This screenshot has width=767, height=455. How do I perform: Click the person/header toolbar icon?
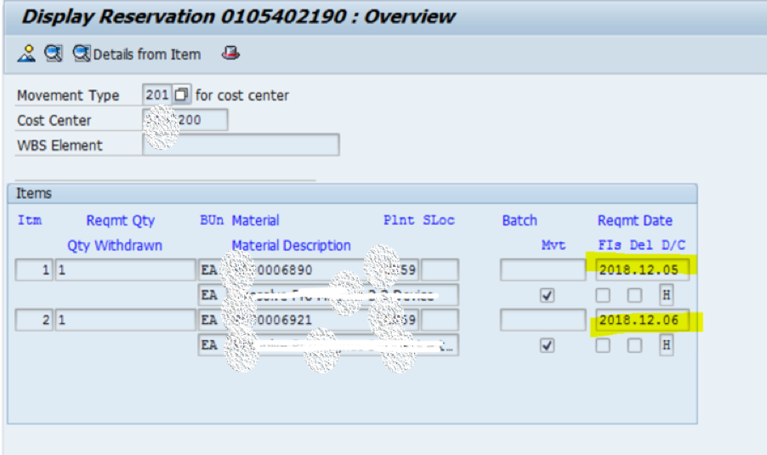26,54
